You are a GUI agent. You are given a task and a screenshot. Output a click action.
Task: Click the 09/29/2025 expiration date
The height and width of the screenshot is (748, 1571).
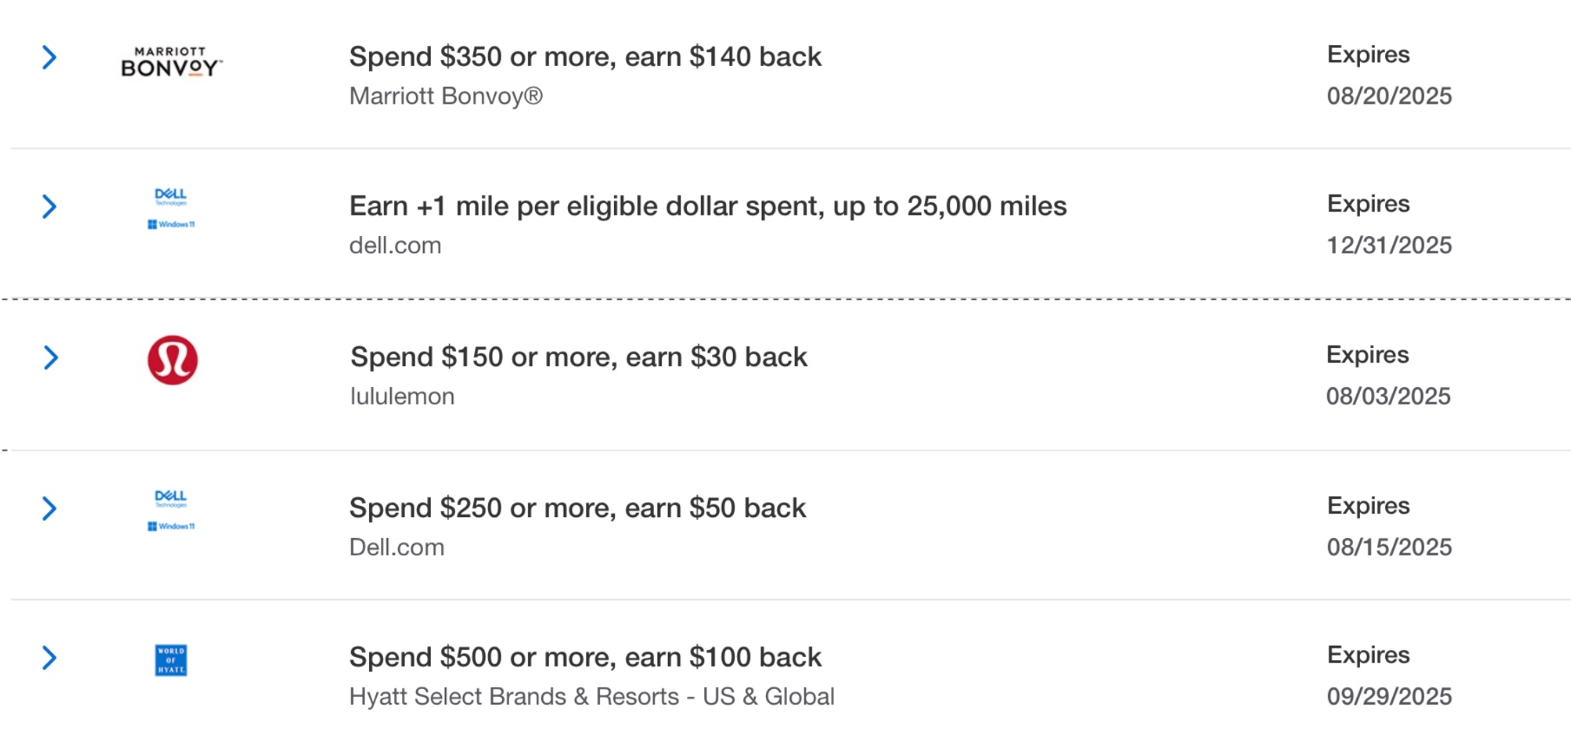(1389, 696)
